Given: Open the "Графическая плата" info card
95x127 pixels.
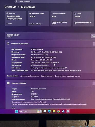Looking at the screenshot, I should pos(61,19).
